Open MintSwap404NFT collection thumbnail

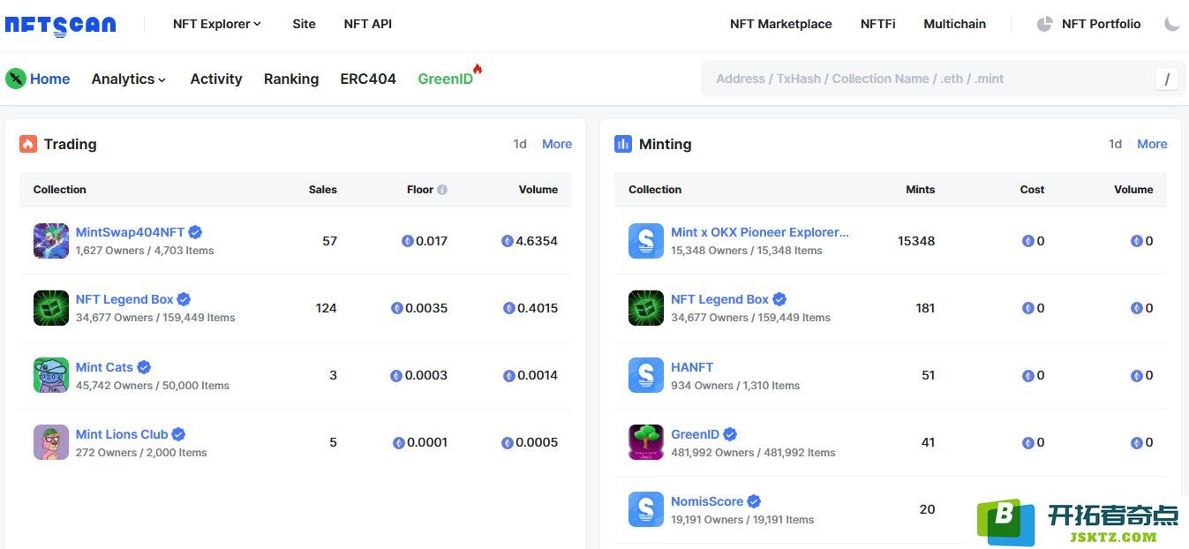[51, 241]
